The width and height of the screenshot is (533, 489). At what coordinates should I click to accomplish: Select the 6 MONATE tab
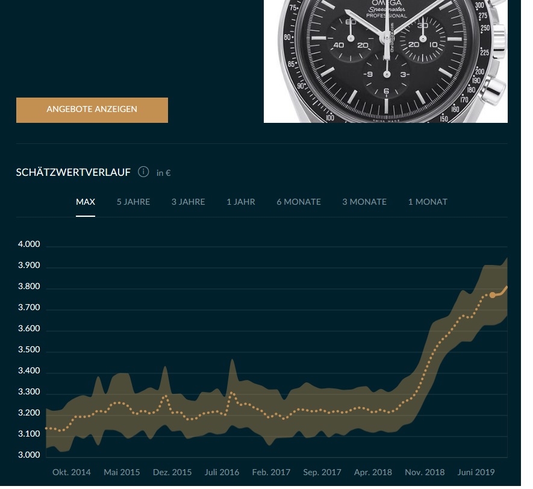[299, 202]
